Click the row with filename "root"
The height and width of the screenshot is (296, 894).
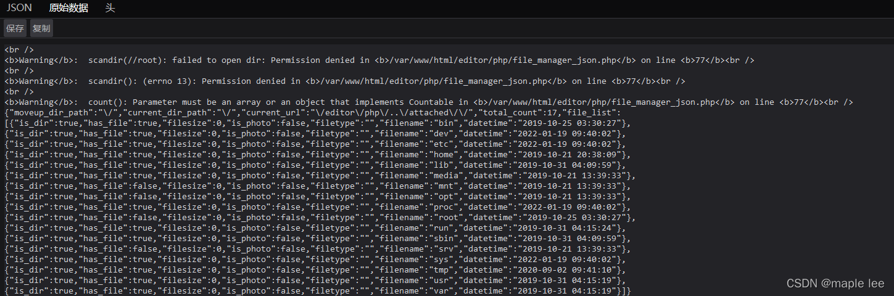320,218
